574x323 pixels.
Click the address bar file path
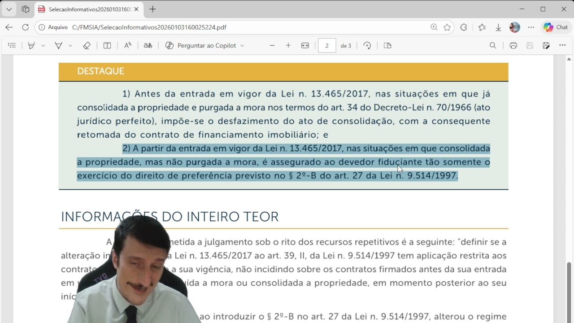[149, 27]
